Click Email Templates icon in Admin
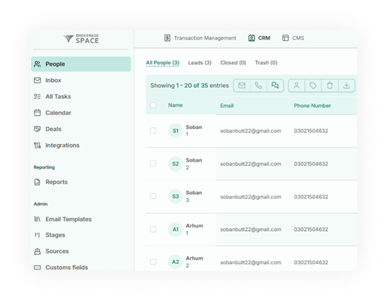The width and height of the screenshot is (387, 301). [37, 219]
